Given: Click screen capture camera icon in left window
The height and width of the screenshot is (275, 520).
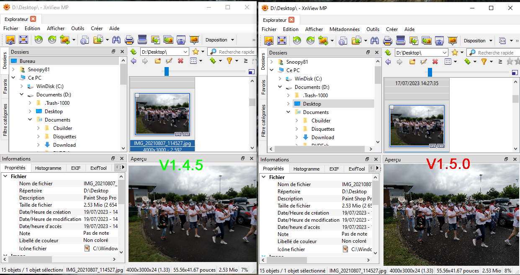Looking at the screenshot, I should [x=181, y=40].
